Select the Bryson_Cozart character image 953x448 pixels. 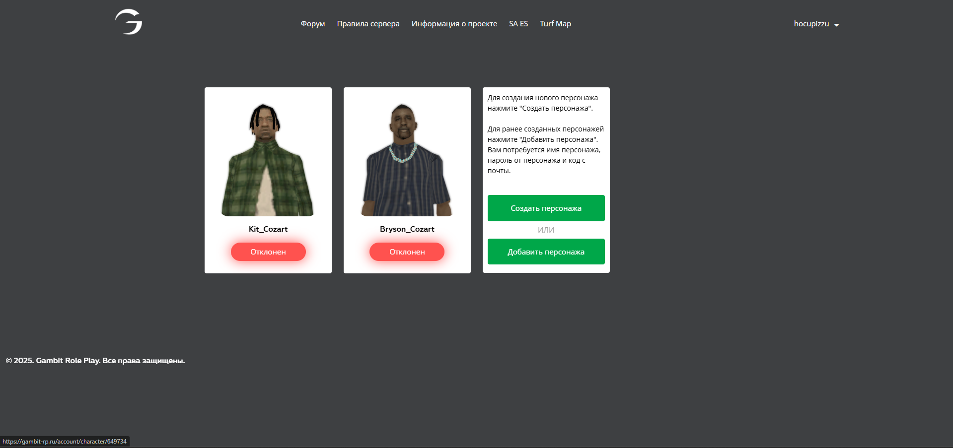tap(407, 159)
